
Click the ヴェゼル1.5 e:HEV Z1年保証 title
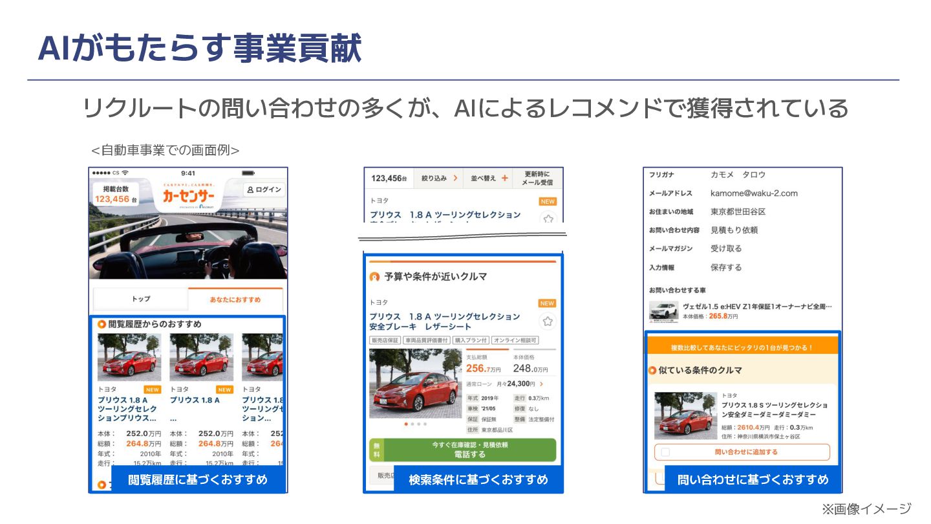[757, 306]
